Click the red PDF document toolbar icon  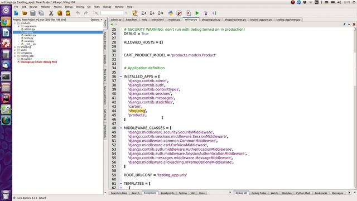pyautogui.click(x=179, y=13)
